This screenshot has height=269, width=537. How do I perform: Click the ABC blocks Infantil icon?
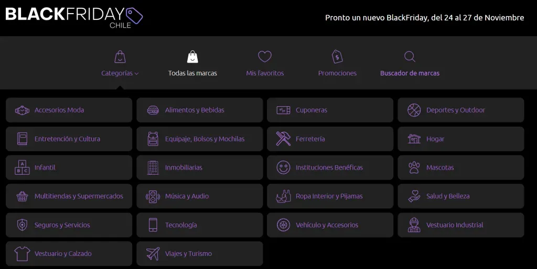coord(22,167)
